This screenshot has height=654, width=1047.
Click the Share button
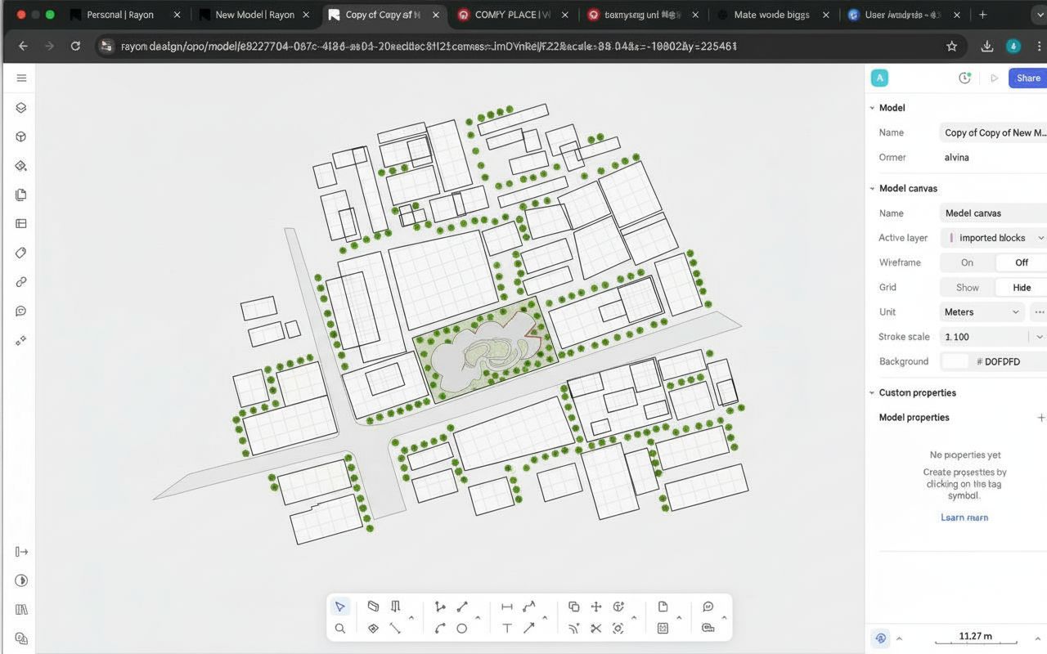click(1027, 78)
